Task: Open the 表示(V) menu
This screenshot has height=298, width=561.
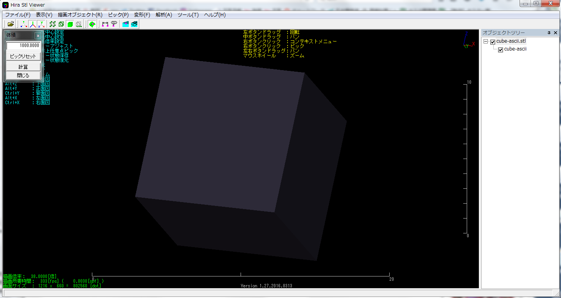Action: click(44, 15)
